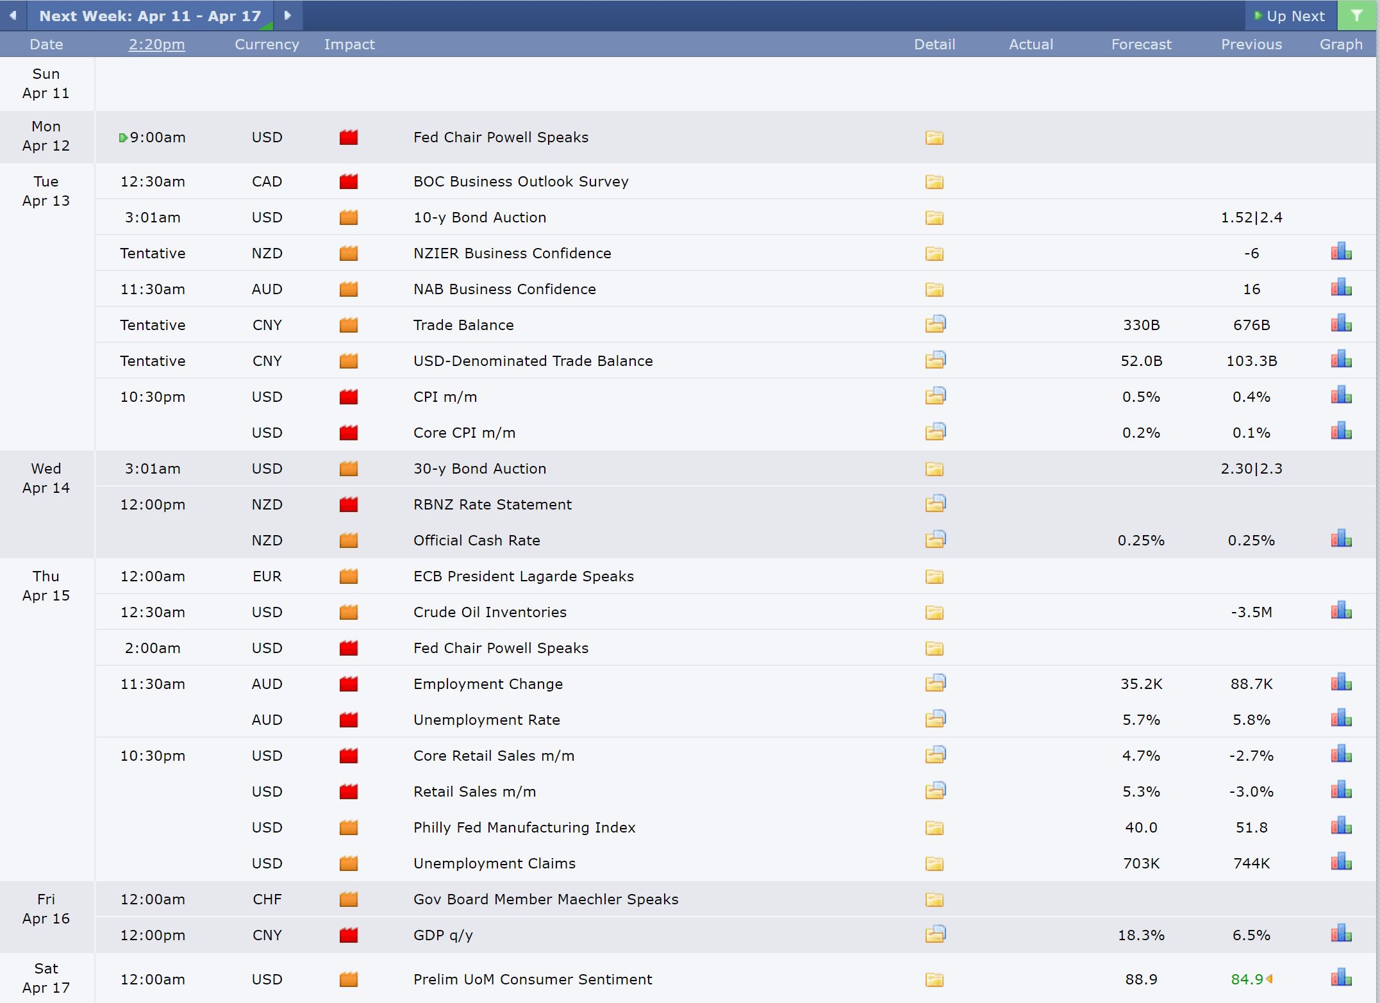Open detail folder for RBNZ Rate Statement
1380x1003 pixels.
[x=935, y=504]
